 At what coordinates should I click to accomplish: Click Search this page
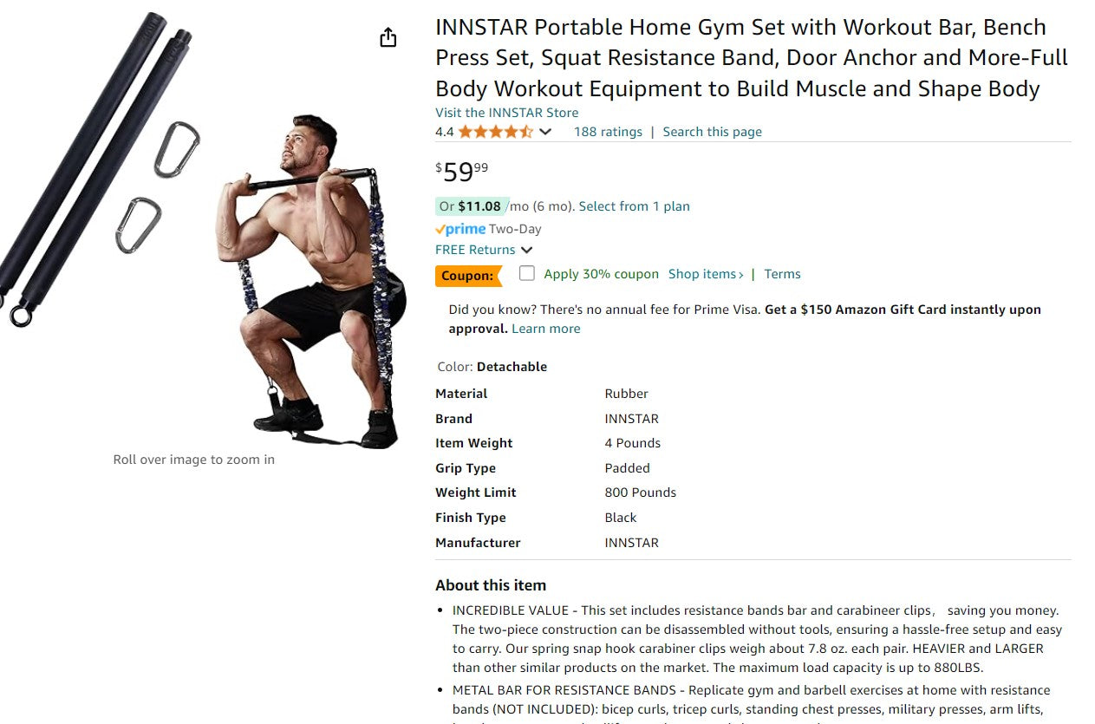(712, 131)
